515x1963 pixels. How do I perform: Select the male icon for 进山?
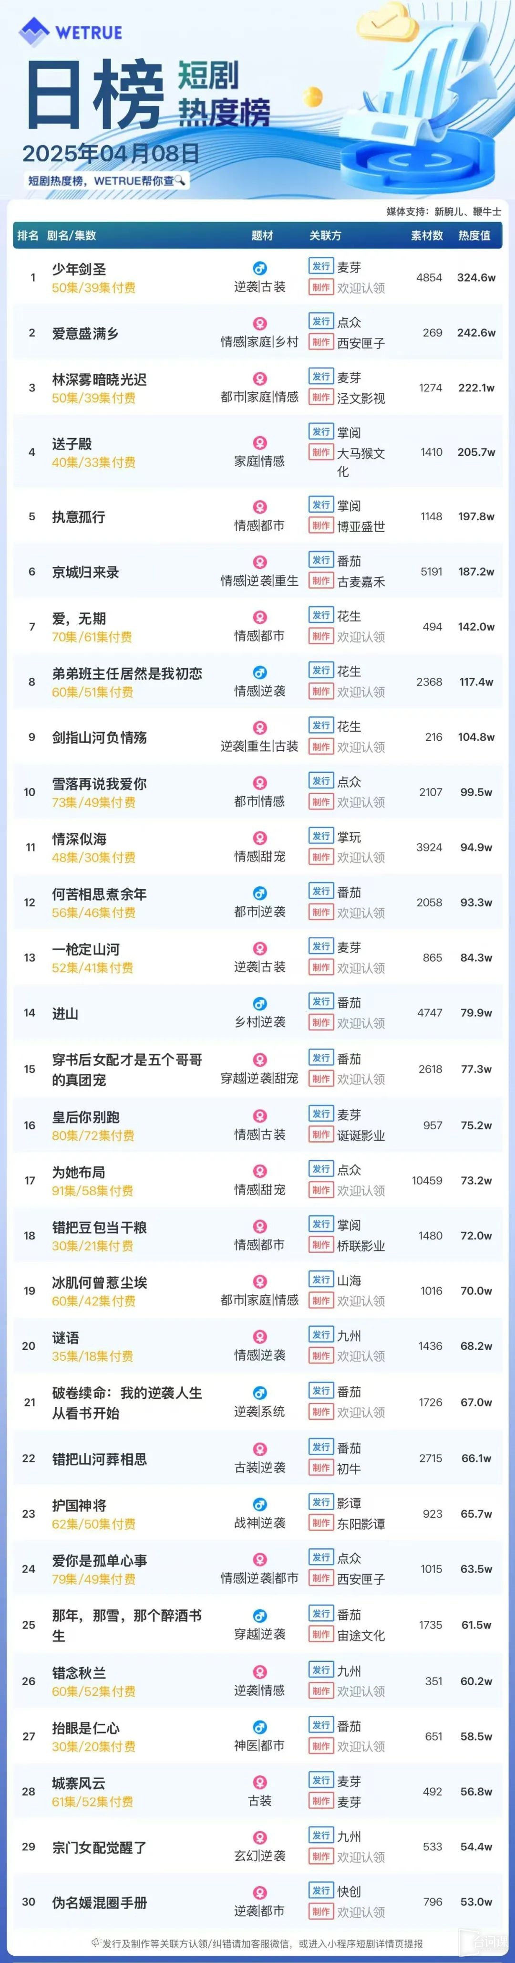(x=260, y=1004)
